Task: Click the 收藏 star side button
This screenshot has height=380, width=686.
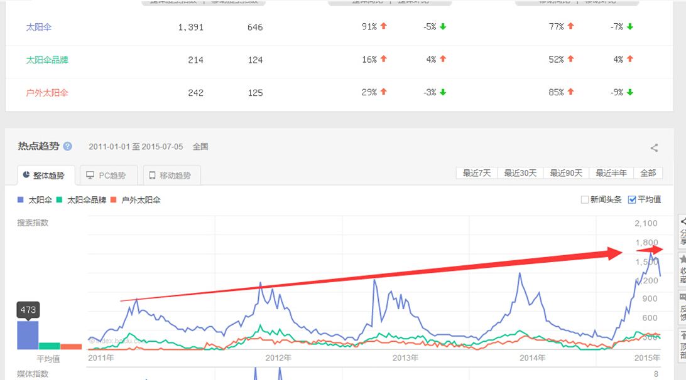Action: tap(682, 268)
